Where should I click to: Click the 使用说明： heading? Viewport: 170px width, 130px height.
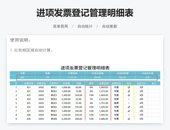[x=20, y=40]
